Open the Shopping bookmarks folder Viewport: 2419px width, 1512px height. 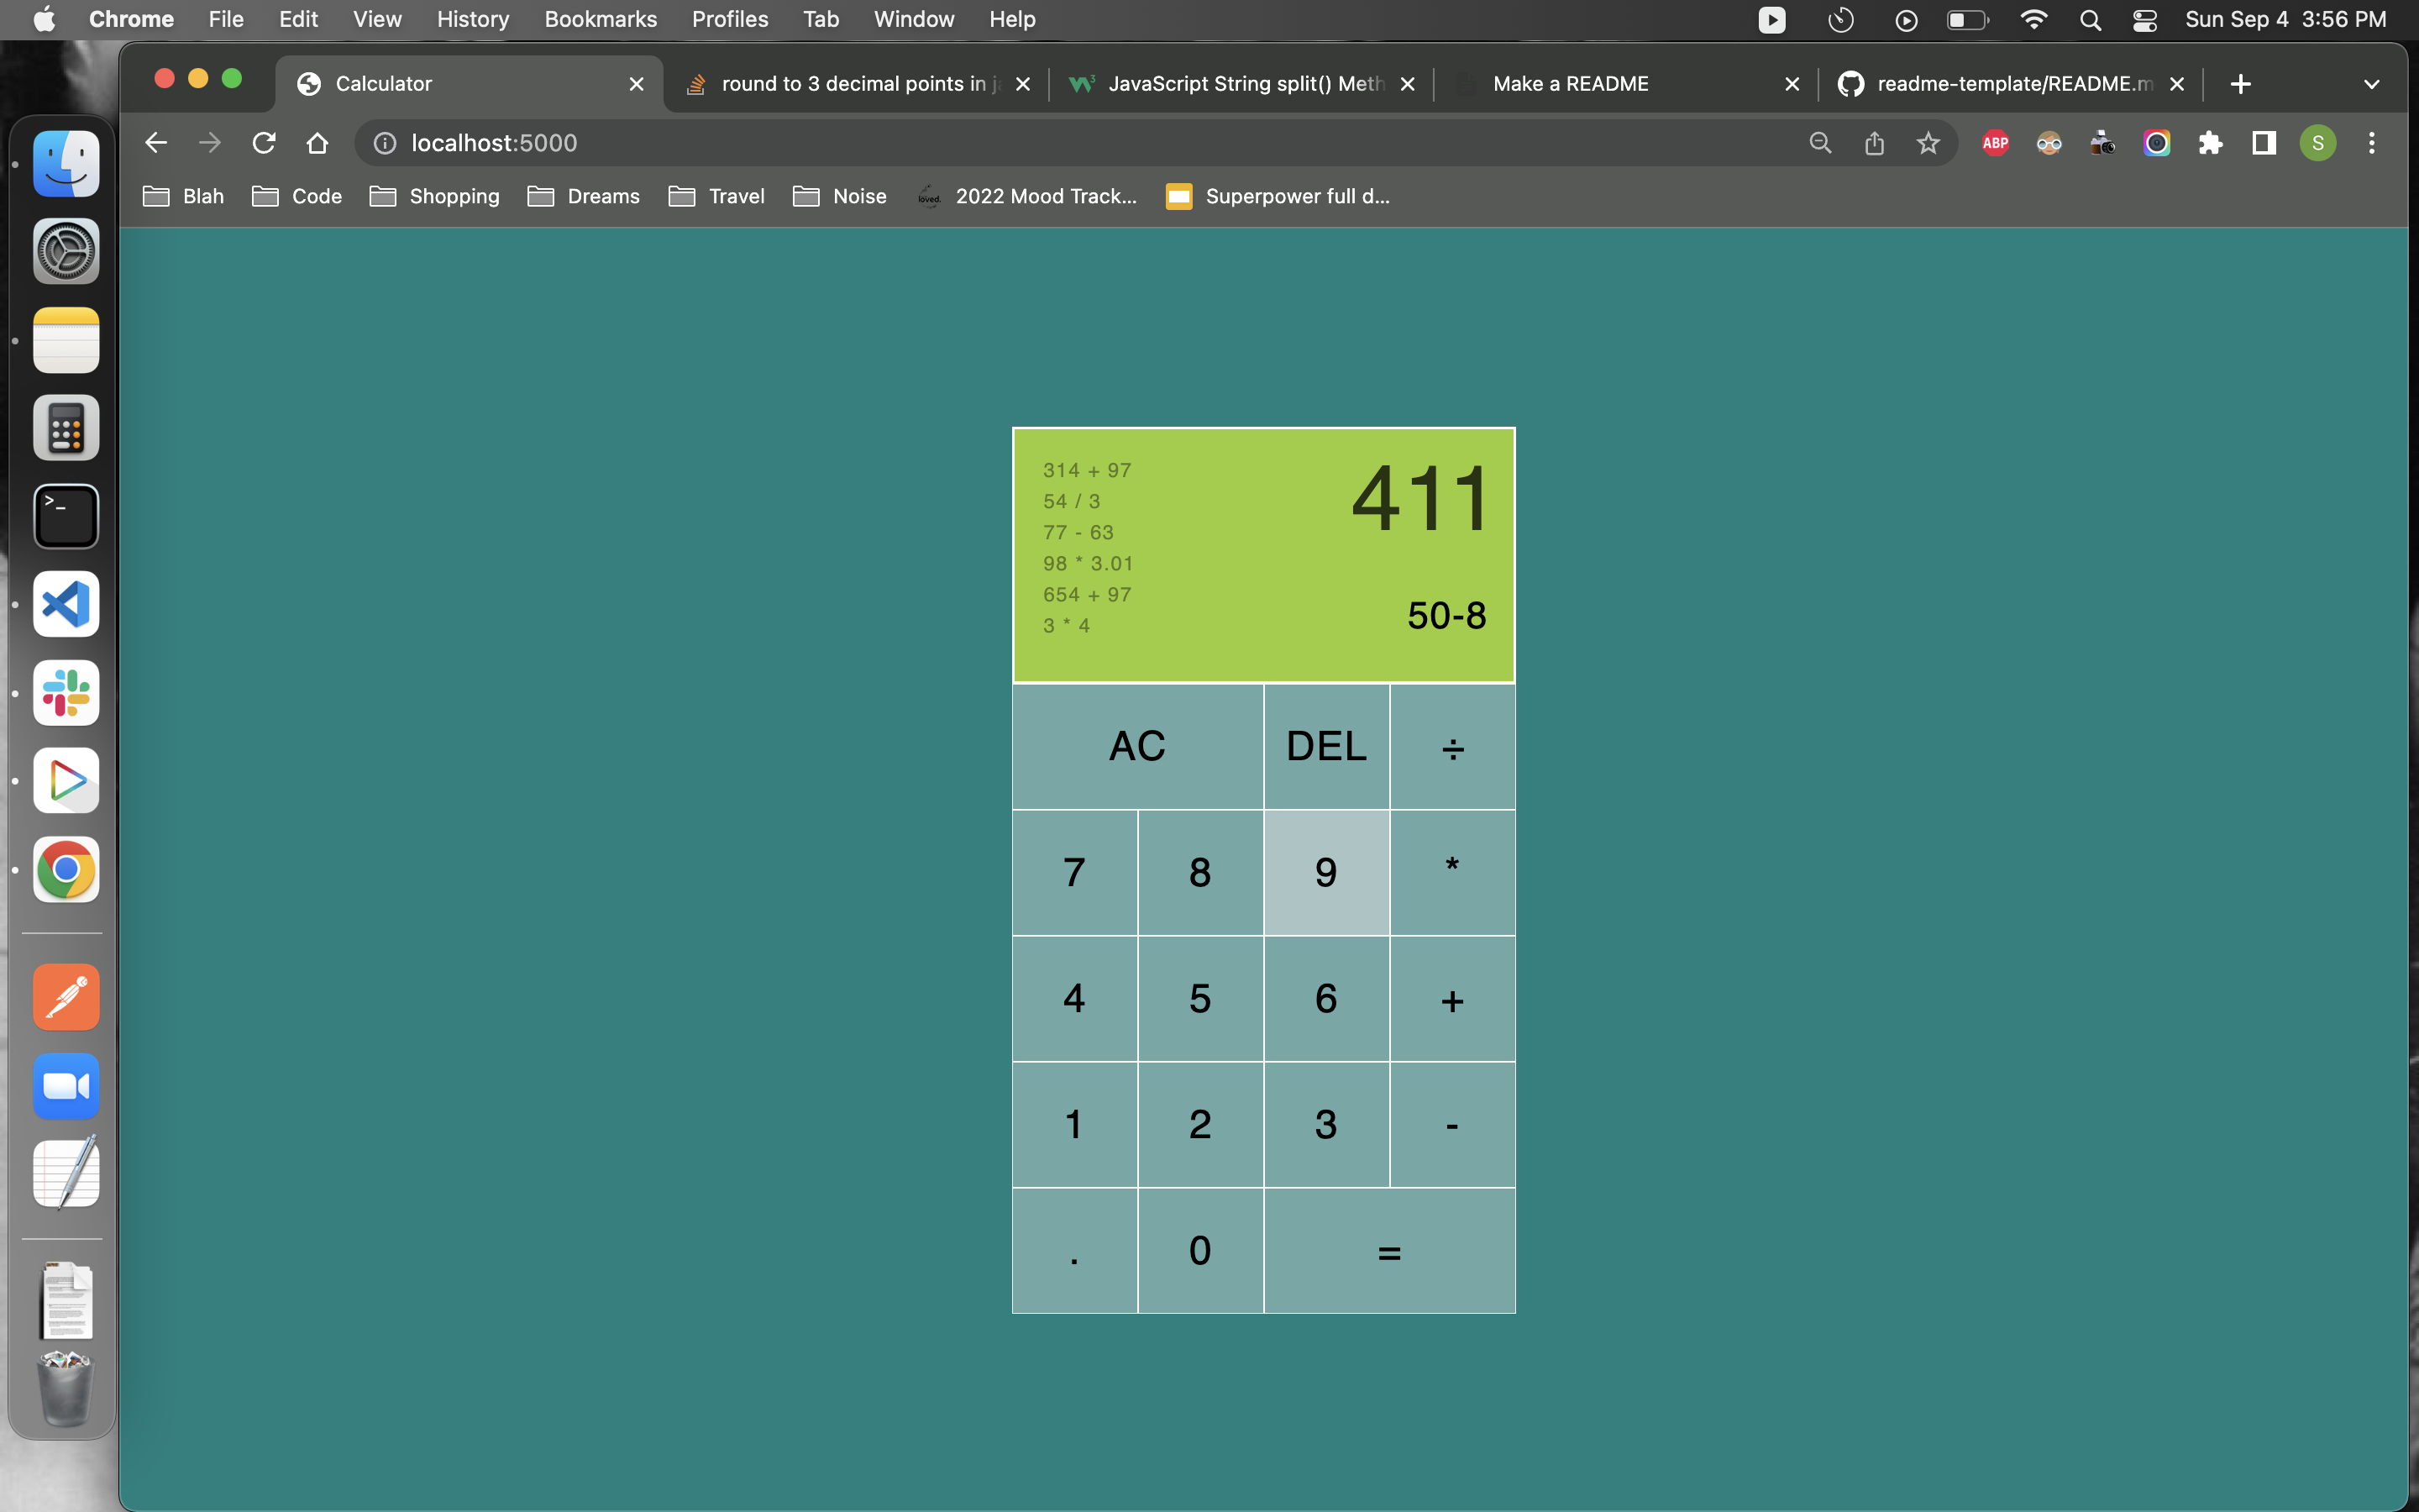click(x=435, y=196)
